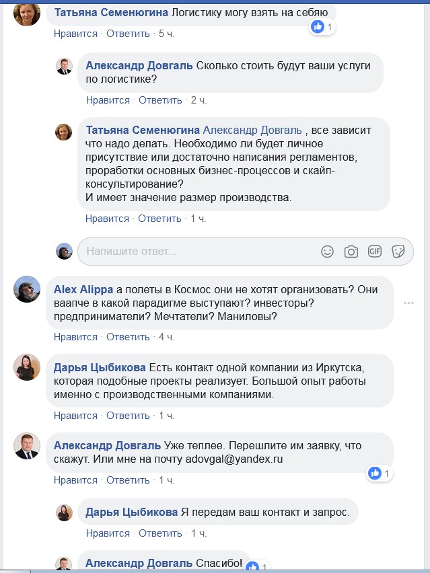
Task: Open Дарья Цыбикова's profile name link
Action: click(100, 367)
